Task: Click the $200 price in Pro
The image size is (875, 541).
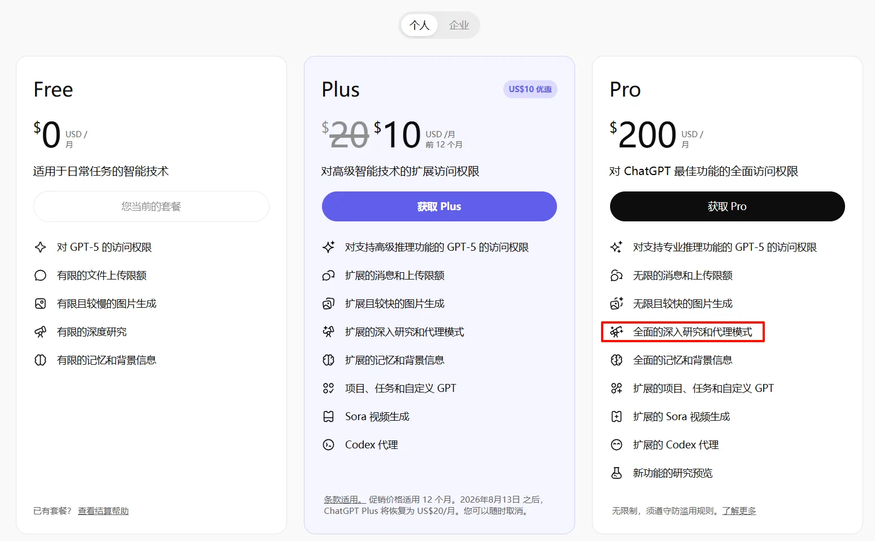Action: coord(643,135)
